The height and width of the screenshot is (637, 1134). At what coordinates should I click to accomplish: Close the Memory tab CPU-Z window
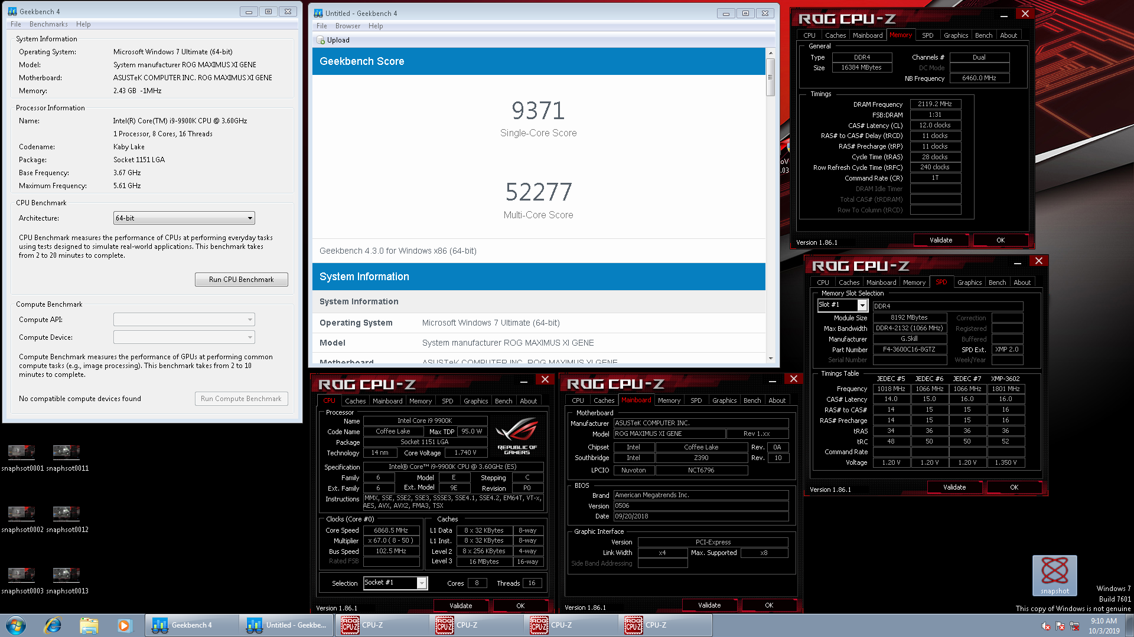[x=1025, y=14]
